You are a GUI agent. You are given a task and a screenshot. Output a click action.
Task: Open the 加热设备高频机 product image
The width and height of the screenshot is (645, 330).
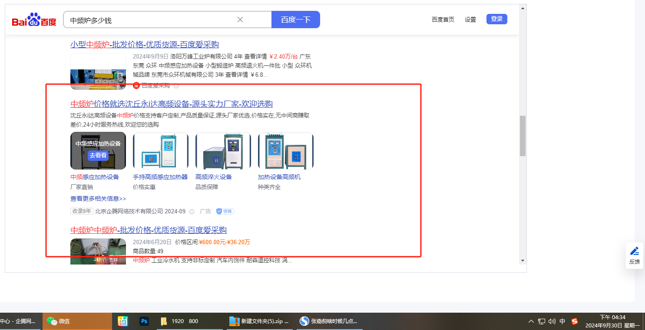coord(286,150)
